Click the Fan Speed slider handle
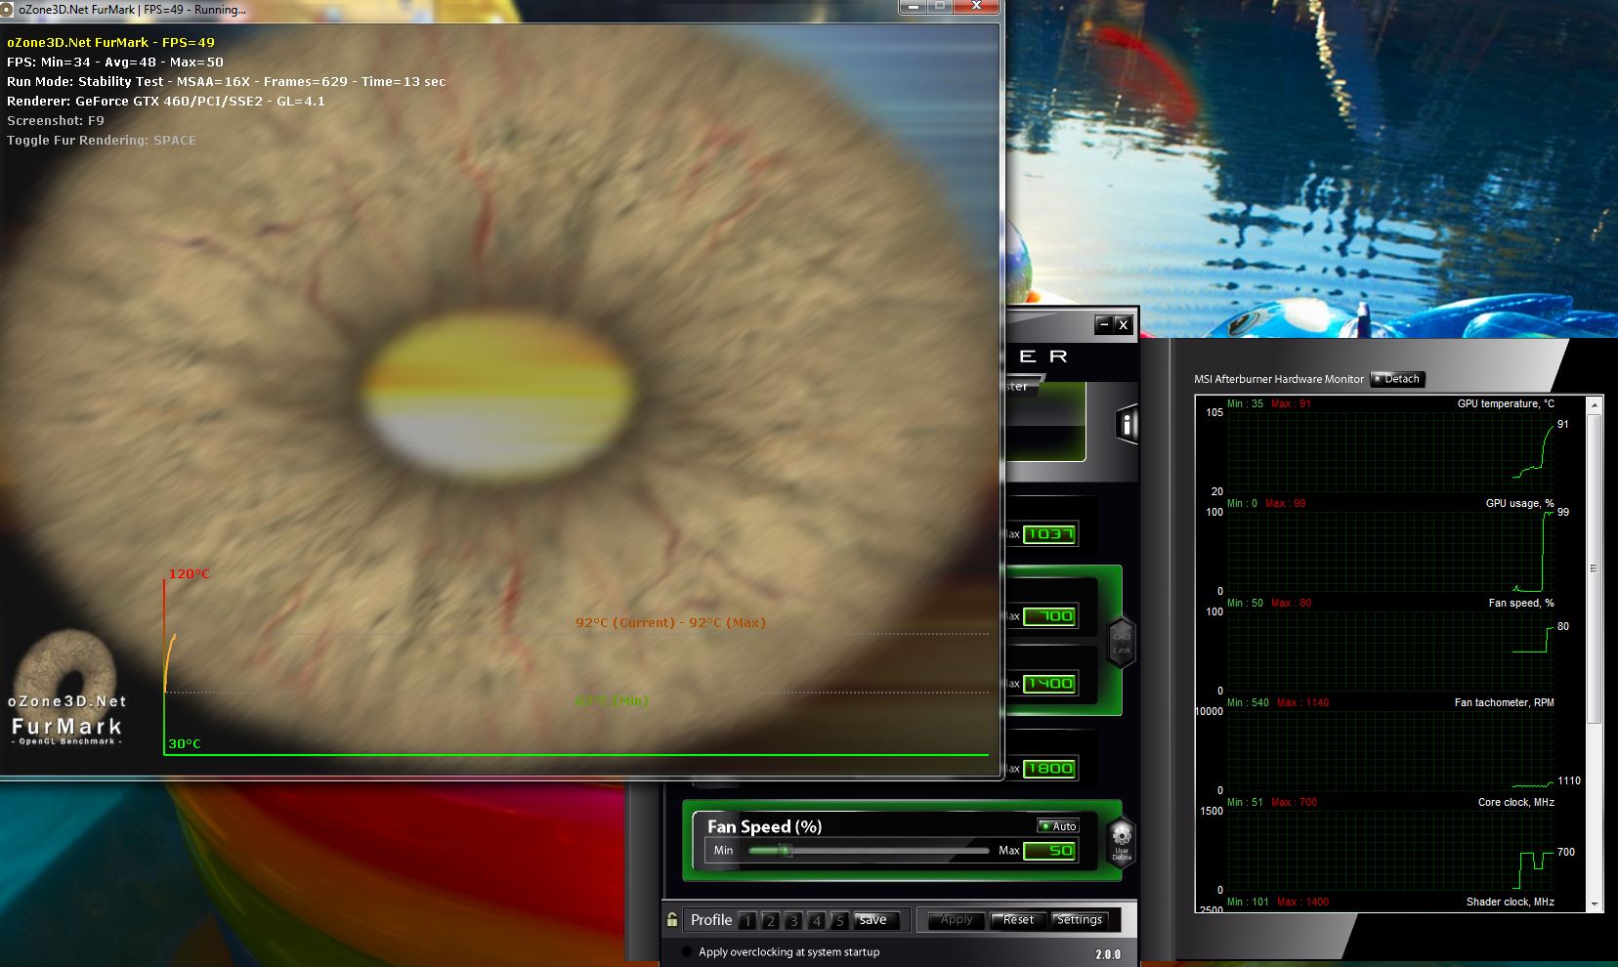This screenshot has height=967, width=1618. click(x=784, y=851)
